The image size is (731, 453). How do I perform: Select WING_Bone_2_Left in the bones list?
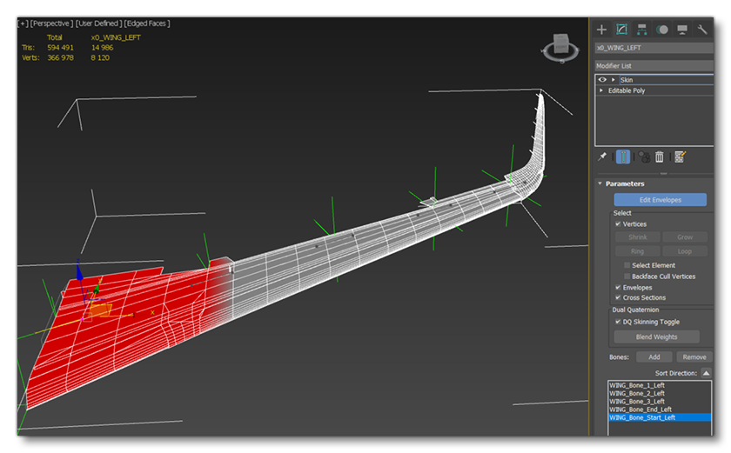tap(637, 393)
